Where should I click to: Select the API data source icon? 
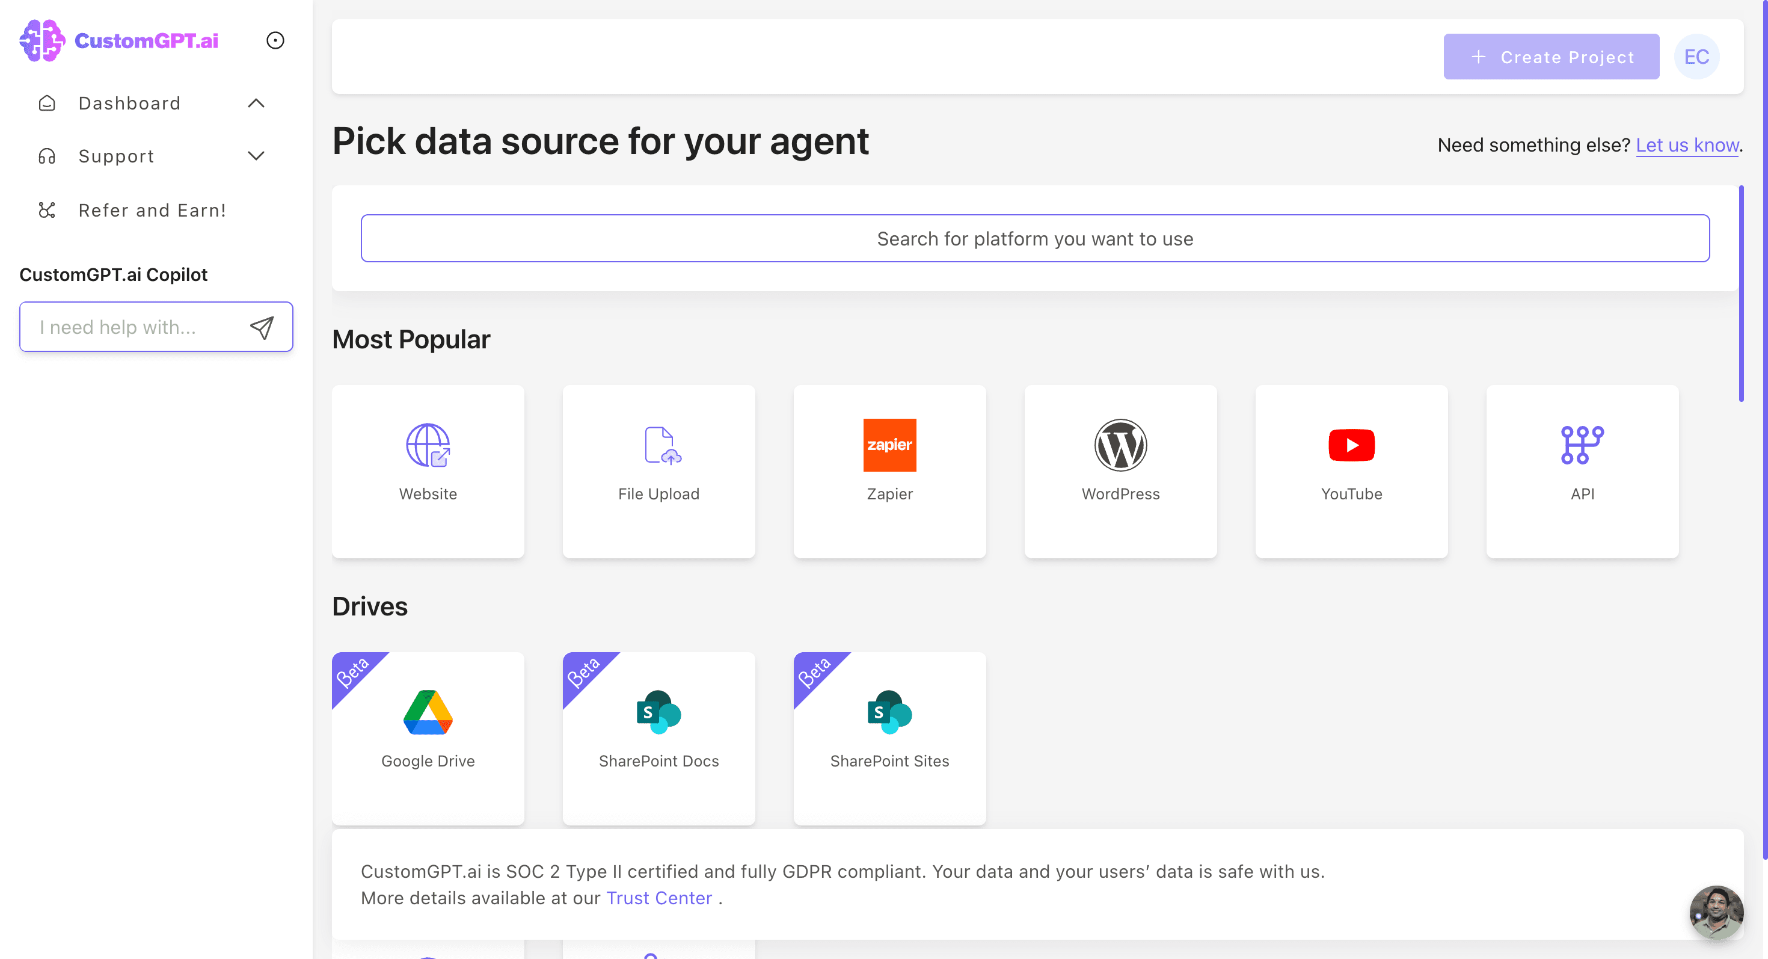coord(1582,445)
